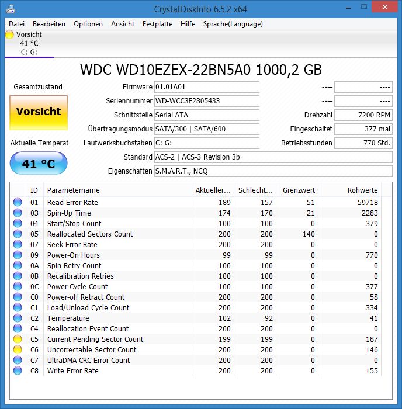Open the Sprache(Language) menu
The image size is (402, 409).
pos(233,24)
